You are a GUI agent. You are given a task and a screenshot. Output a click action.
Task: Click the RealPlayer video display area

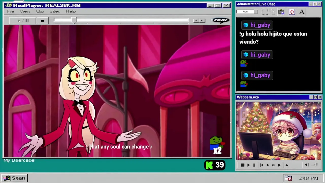(117, 91)
